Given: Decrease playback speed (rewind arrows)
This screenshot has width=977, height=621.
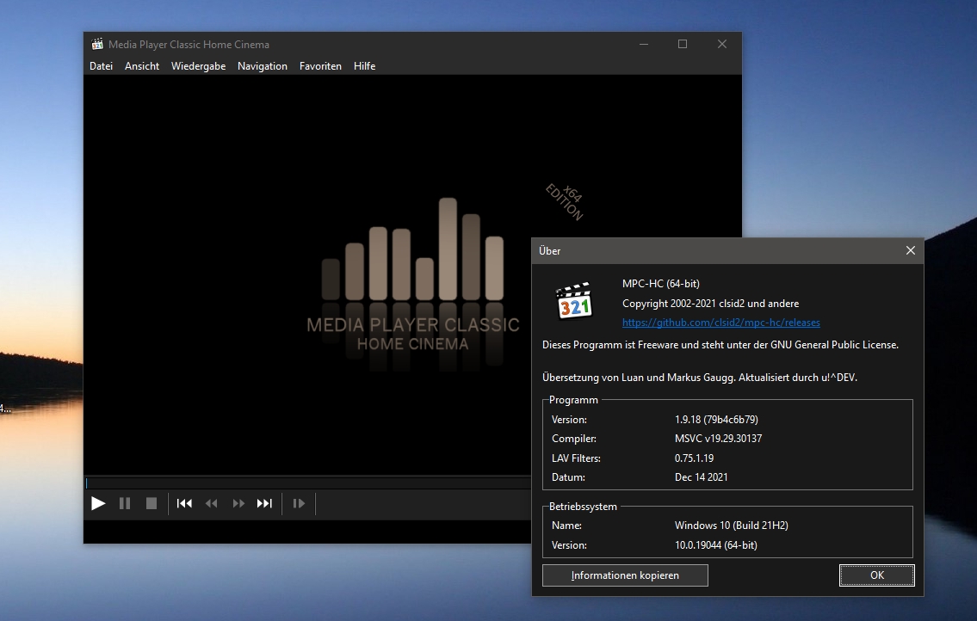Looking at the screenshot, I should pyautogui.click(x=211, y=503).
